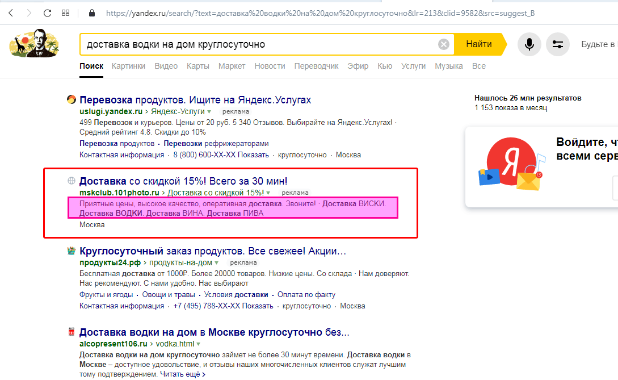Open the Кью tab

[385, 66]
